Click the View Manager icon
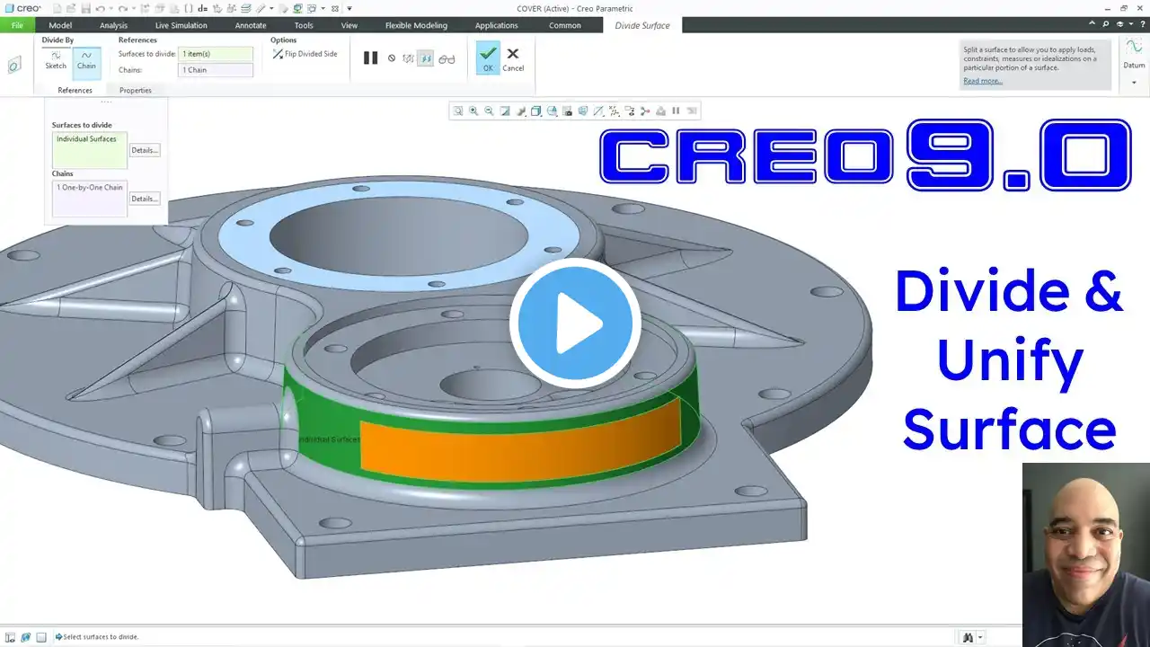 [x=568, y=111]
